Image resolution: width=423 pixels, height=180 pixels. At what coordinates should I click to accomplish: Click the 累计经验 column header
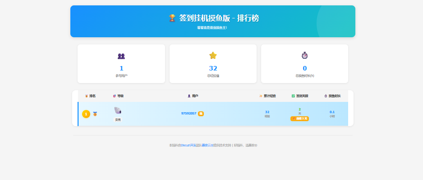pyautogui.click(x=270, y=96)
